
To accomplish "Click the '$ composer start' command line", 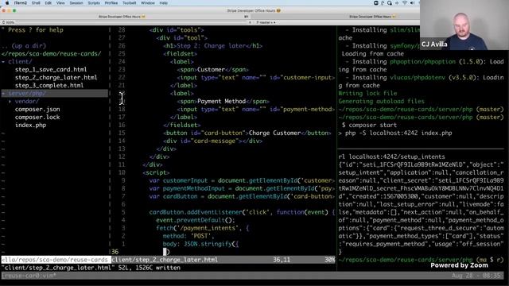I will pos(369,126).
